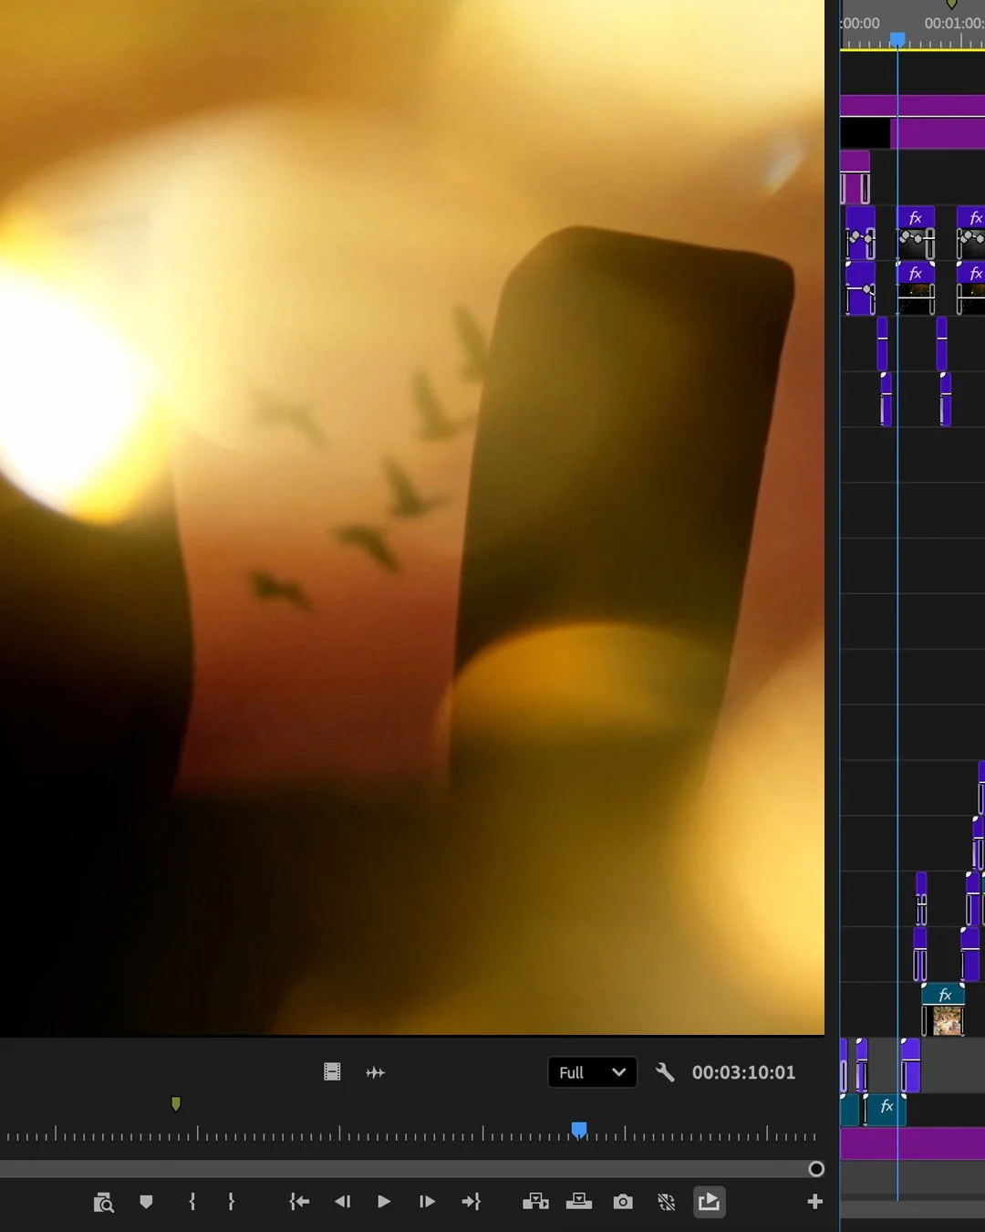Export a frame with the camera icon

click(x=623, y=1202)
